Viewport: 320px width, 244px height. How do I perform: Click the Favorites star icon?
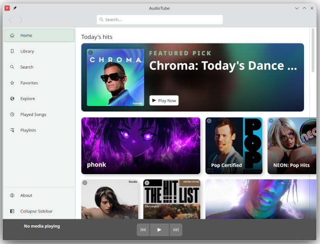pos(12,83)
